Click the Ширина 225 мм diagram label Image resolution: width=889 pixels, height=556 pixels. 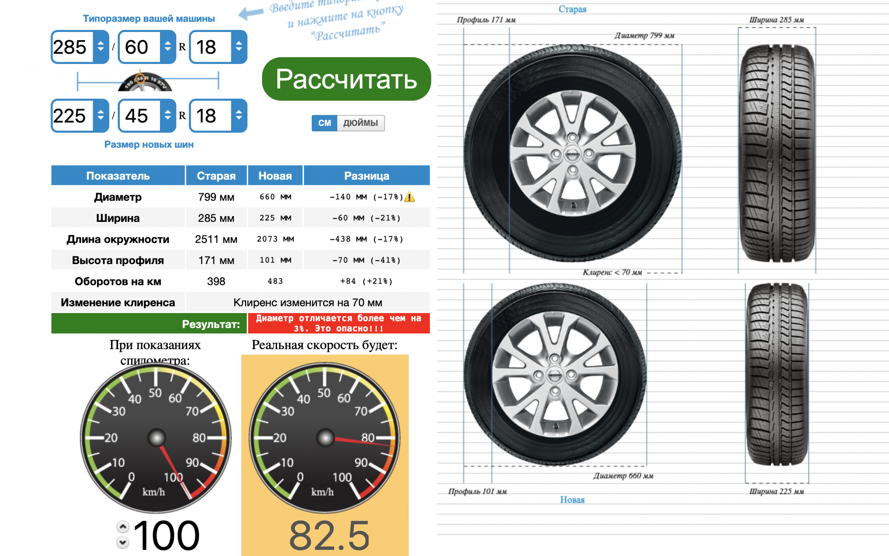(x=776, y=491)
